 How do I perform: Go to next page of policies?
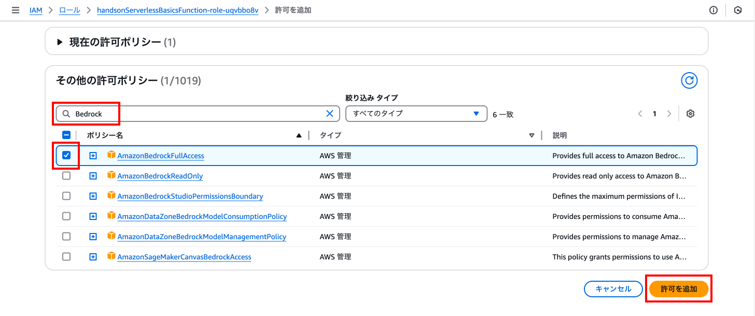click(669, 114)
